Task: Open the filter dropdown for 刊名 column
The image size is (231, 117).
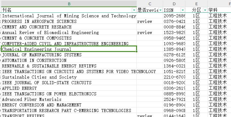Action: pyautogui.click(x=134, y=10)
